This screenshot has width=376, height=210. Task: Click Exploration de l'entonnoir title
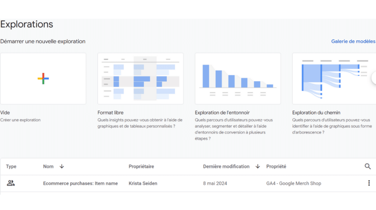(222, 113)
